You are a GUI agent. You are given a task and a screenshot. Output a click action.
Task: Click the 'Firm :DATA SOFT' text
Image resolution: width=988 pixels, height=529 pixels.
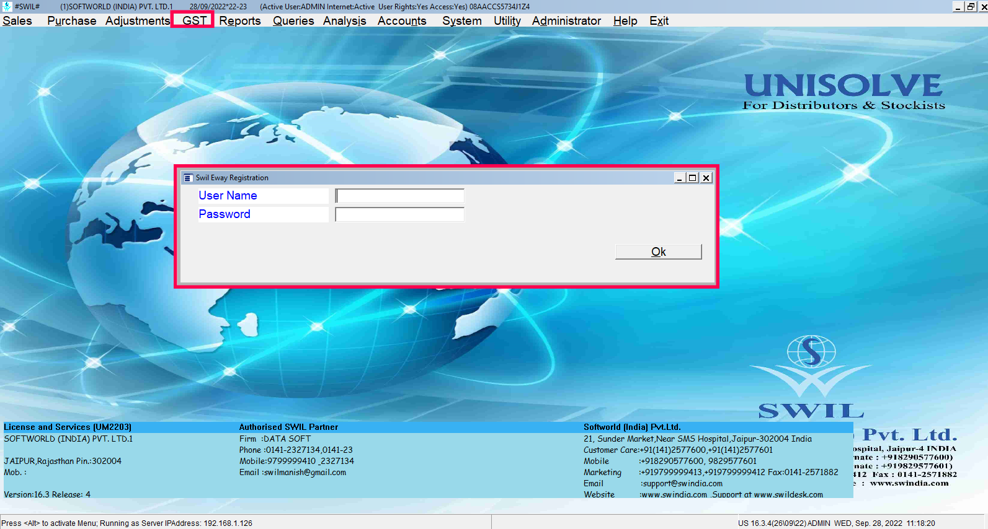pyautogui.click(x=275, y=439)
